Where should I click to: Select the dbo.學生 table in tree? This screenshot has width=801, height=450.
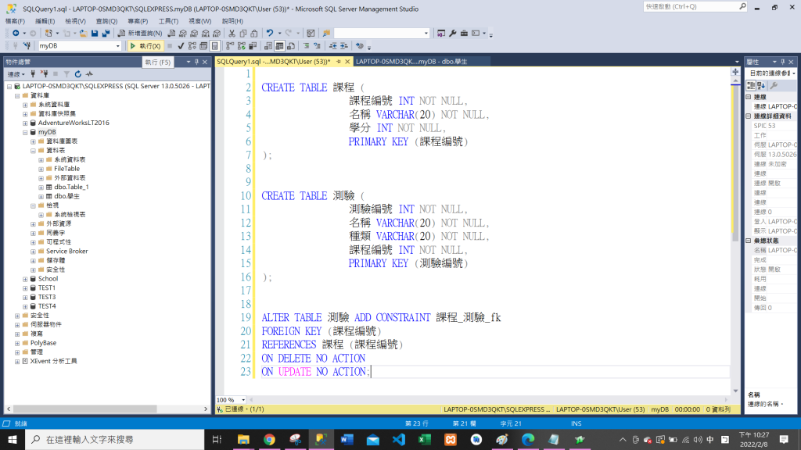pos(67,196)
